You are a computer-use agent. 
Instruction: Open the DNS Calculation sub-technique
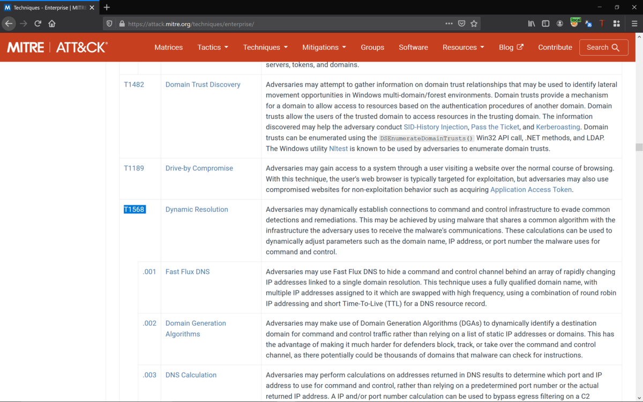coord(191,375)
